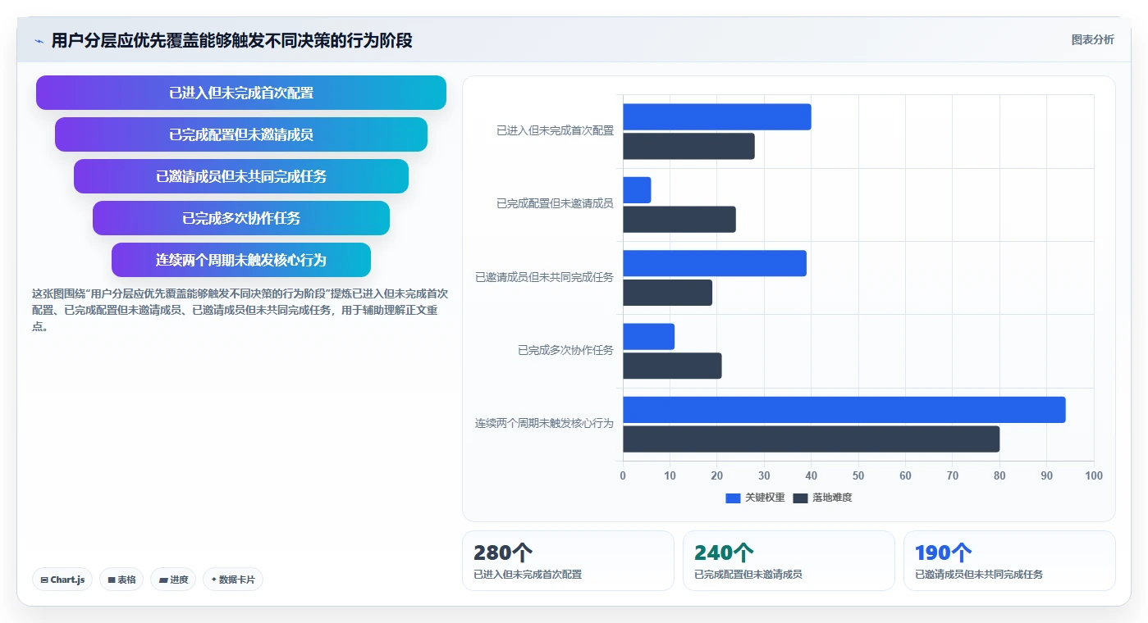
Task: Click dark 落地难度 bar for 连续两个周期未触发核心行为
Action: click(x=812, y=439)
